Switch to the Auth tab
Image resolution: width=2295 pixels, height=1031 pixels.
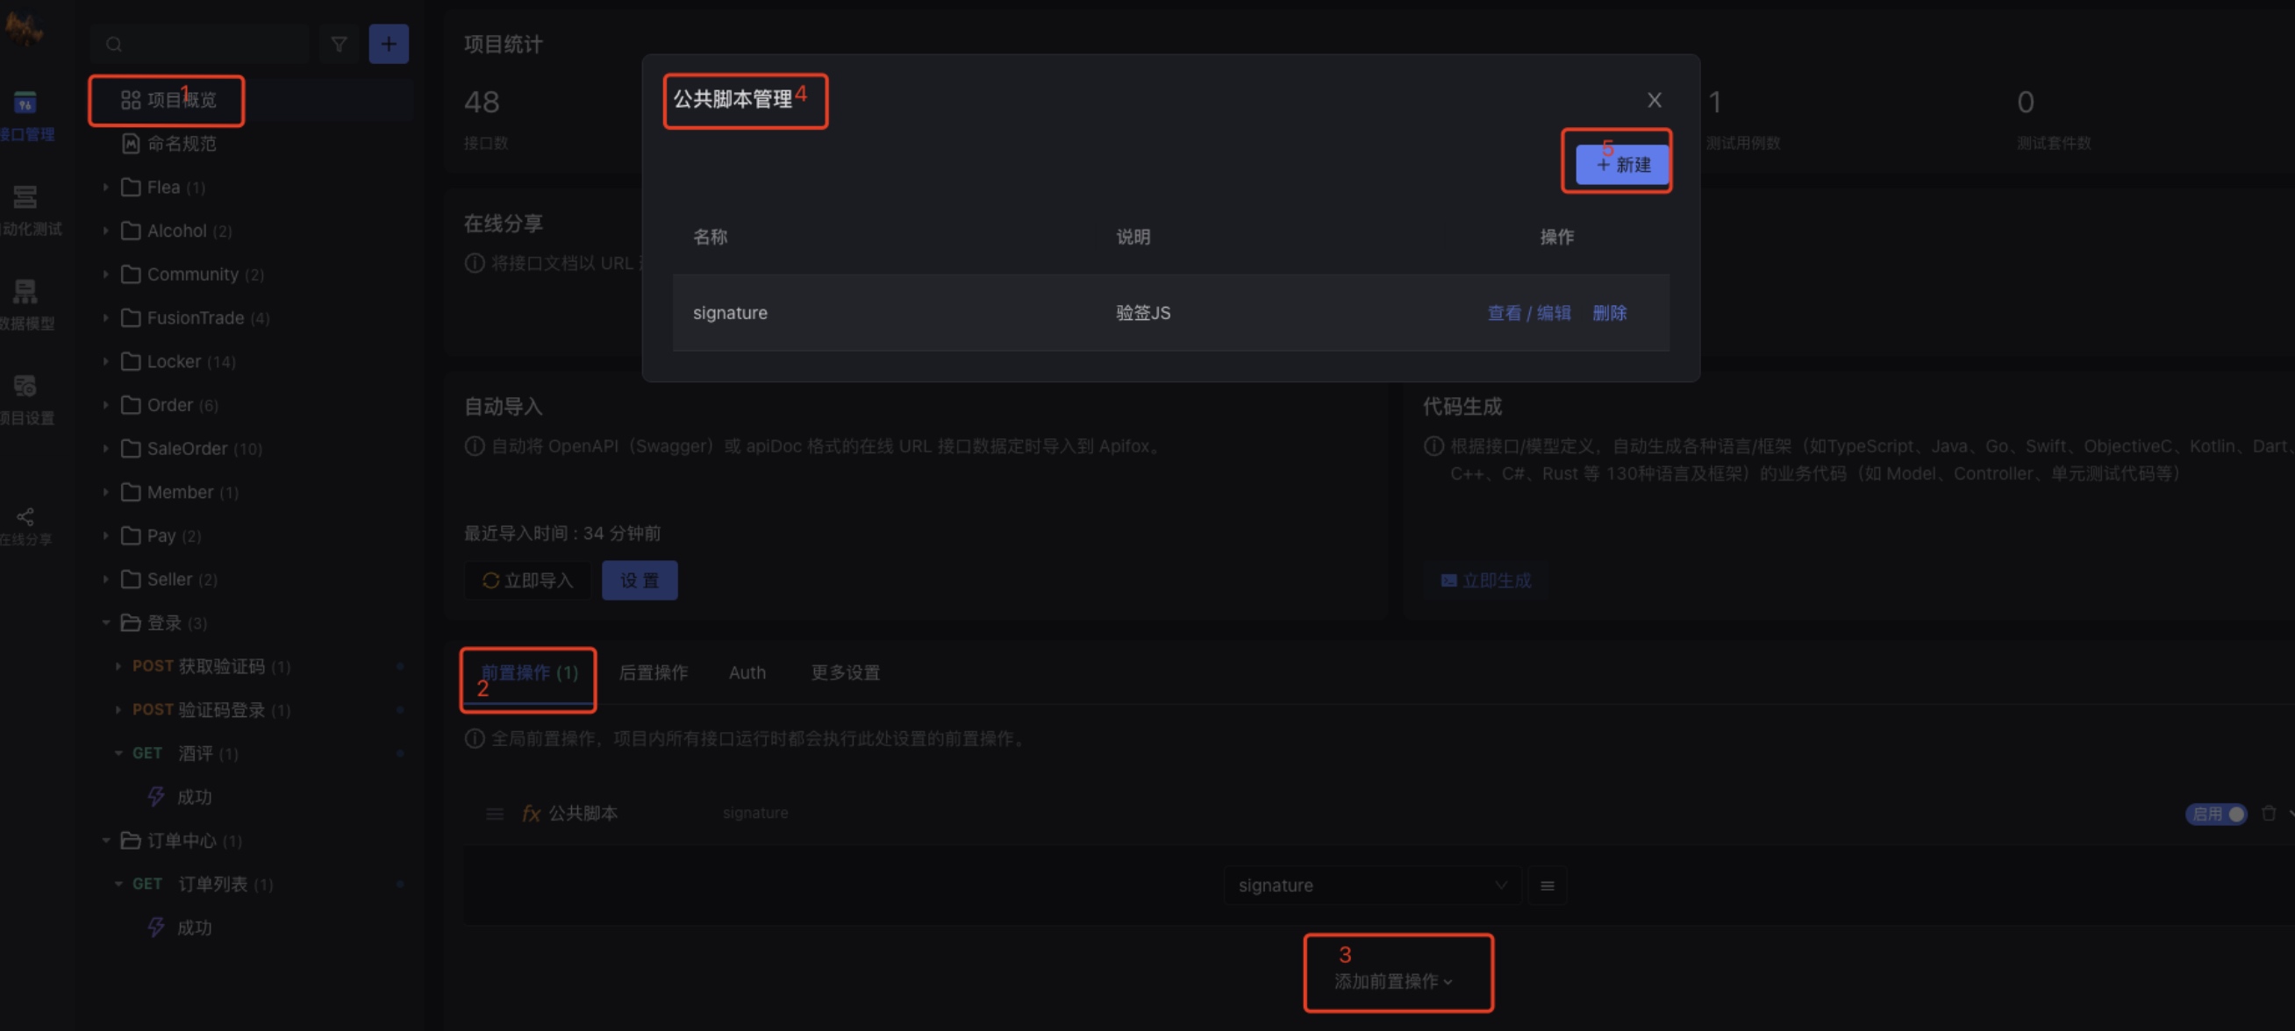tap(747, 672)
